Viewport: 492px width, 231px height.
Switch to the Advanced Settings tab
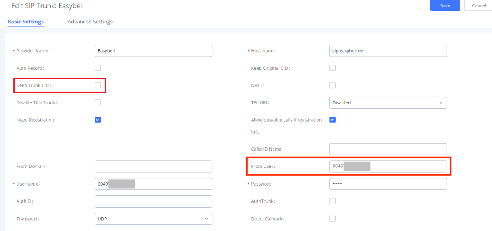90,22
